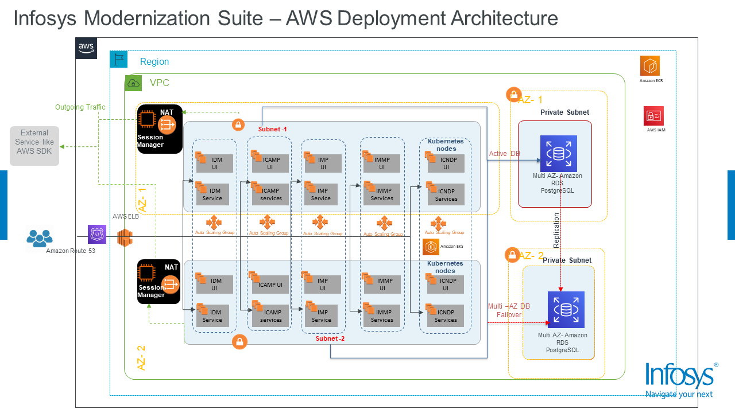Click the Region flag icon
The height and width of the screenshot is (413, 735).
point(119,60)
